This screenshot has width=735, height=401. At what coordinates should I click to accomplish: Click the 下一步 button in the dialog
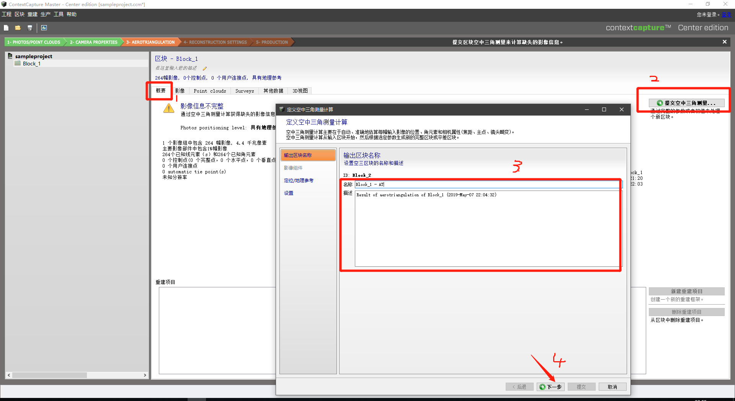pyautogui.click(x=550, y=387)
